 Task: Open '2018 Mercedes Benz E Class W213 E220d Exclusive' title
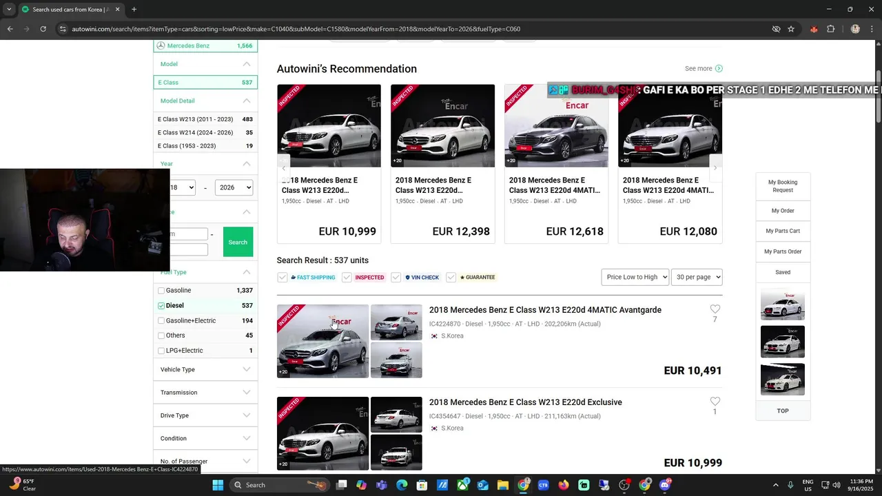click(526, 402)
